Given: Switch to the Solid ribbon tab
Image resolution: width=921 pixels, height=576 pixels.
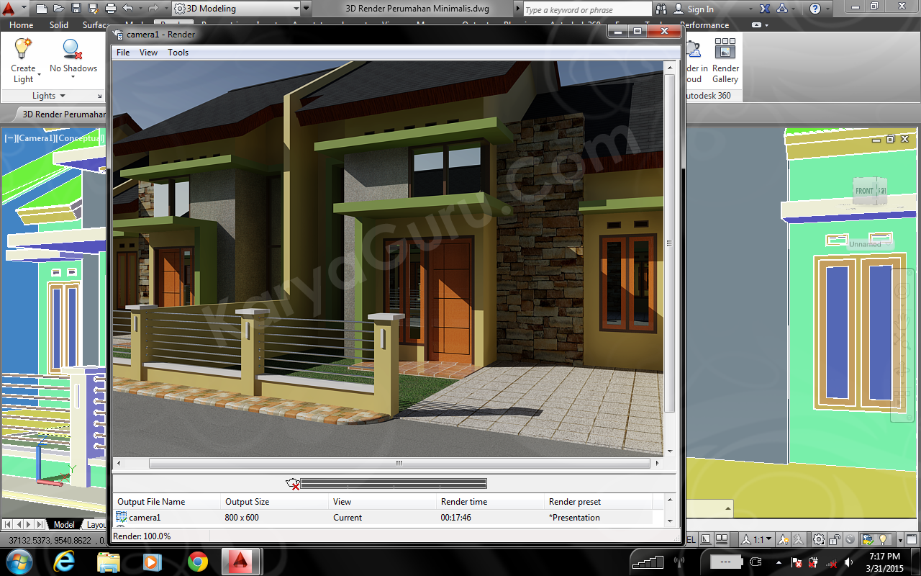Looking at the screenshot, I should [x=59, y=25].
